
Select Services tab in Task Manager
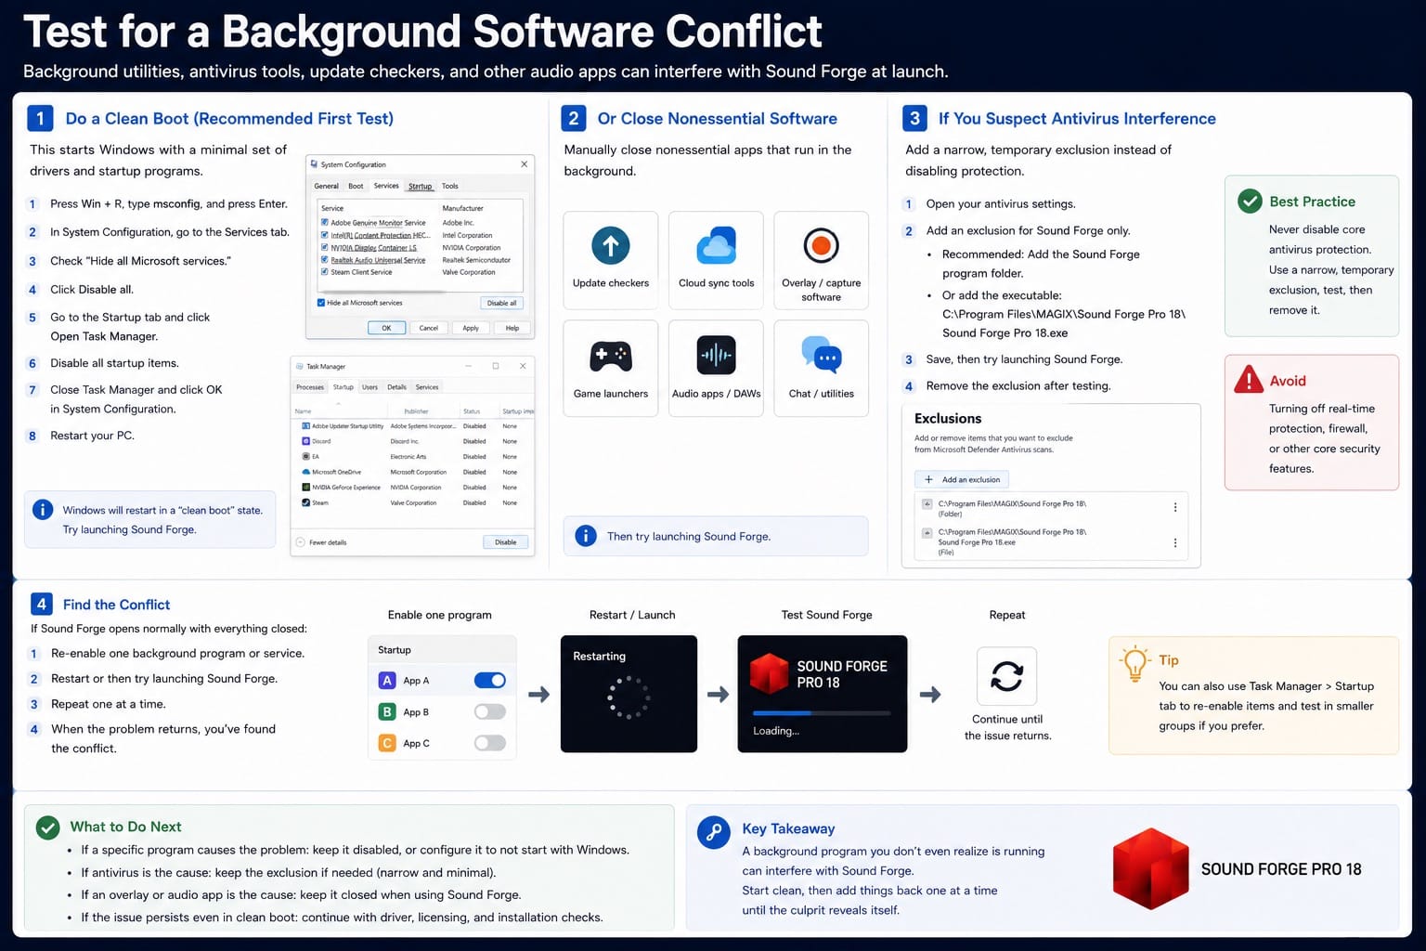427,387
